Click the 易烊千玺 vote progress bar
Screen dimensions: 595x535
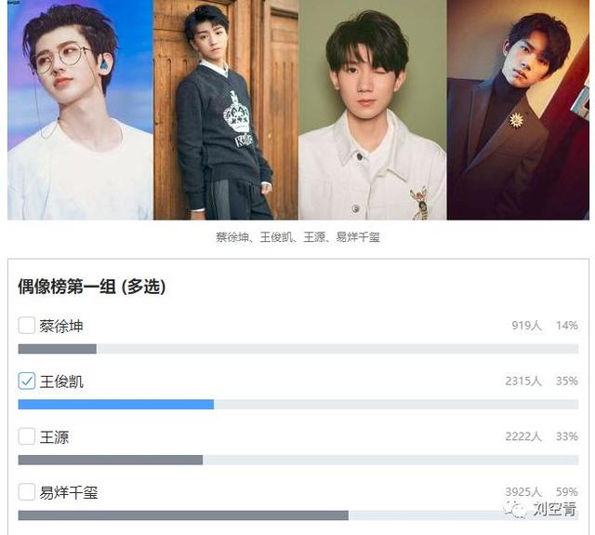(x=298, y=515)
